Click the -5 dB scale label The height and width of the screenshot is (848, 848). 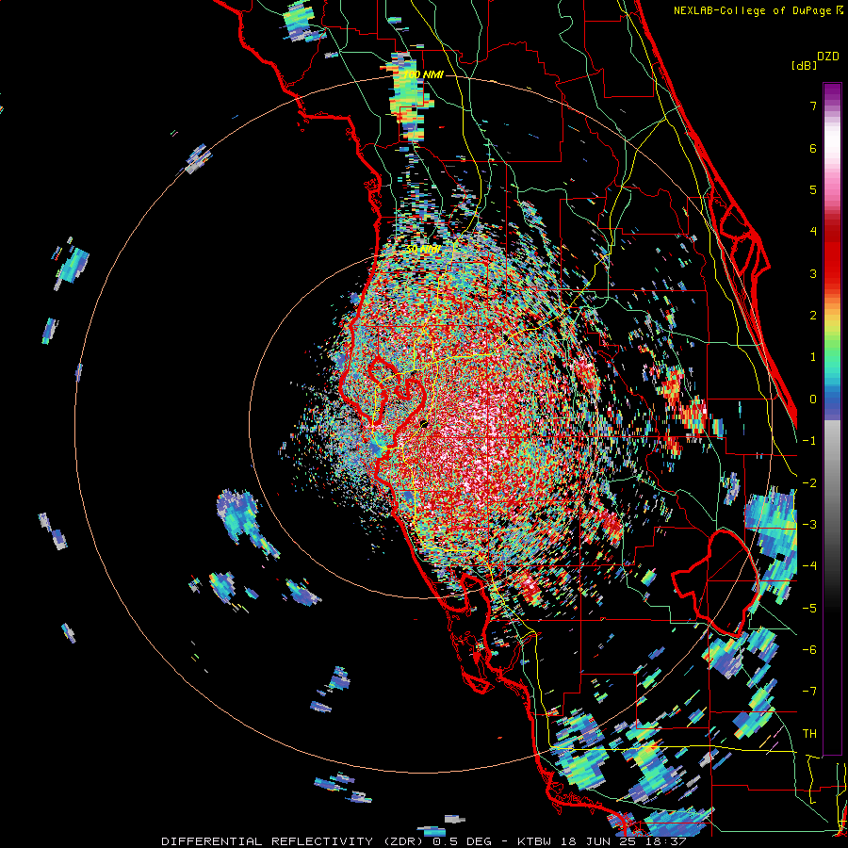(x=809, y=609)
